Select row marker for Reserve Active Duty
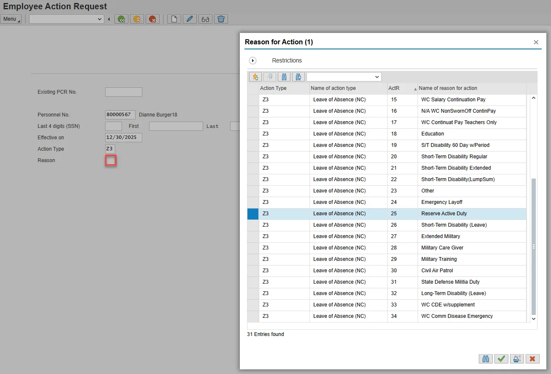The image size is (551, 374). (253, 214)
